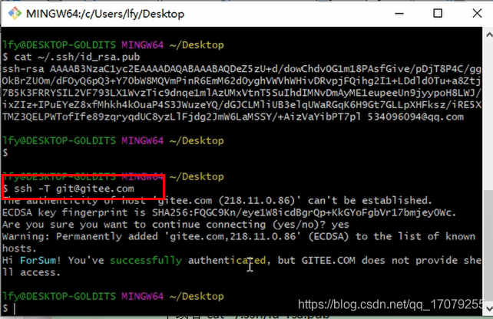This screenshot has width=493, height=319.
Task: Click the 'Warning: Permanently added' line
Action: 239,236
